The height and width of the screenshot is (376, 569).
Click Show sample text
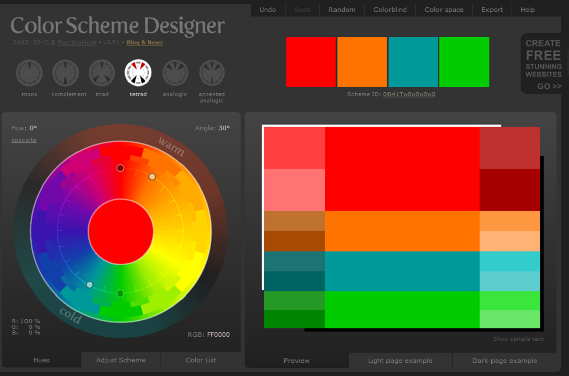[518, 339]
